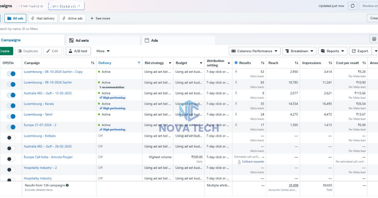Disable the Europe 27-07-2024 - 2 campaign toggle

click(x=11, y=127)
